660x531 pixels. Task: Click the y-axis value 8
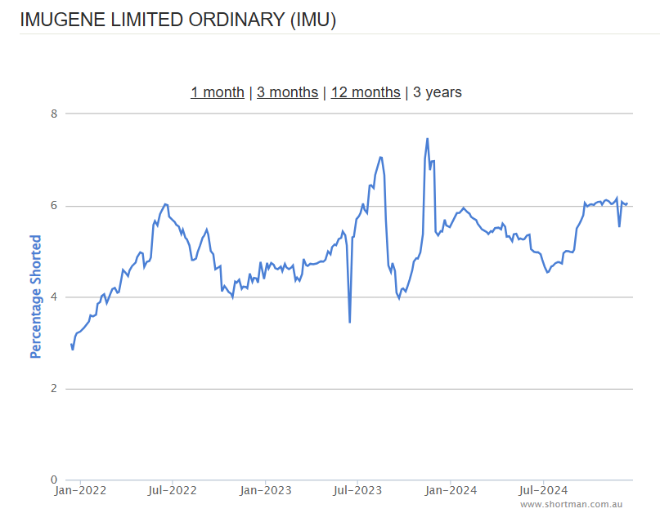point(54,114)
